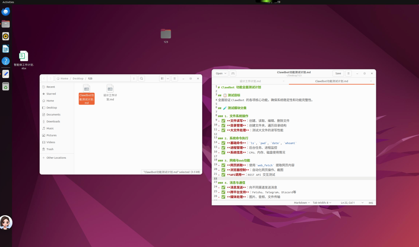This screenshot has height=247, width=419.
Task: Click the avatar icon at dock bottom
Action: 6,223
